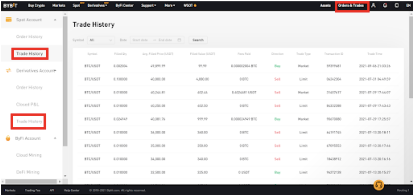Click the ByFi Account bag icon
Viewport: 413px width, 195px height.
(x=8, y=138)
